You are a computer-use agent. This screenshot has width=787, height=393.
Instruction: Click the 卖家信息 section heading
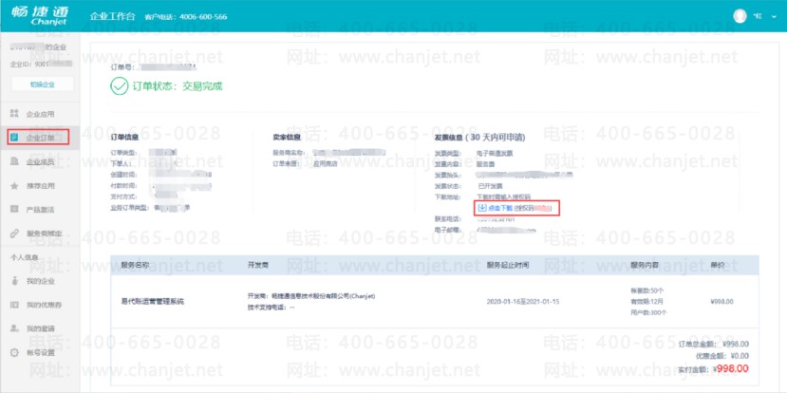click(x=287, y=136)
